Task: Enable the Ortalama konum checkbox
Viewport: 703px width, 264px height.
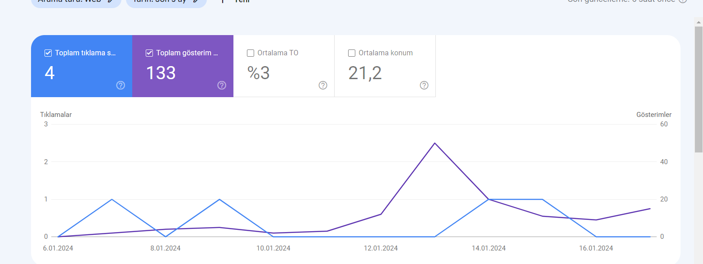Action: pyautogui.click(x=352, y=53)
